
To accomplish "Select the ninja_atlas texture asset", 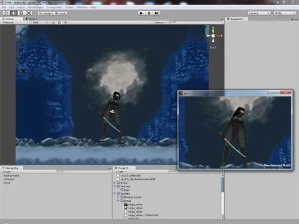I will (133, 204).
